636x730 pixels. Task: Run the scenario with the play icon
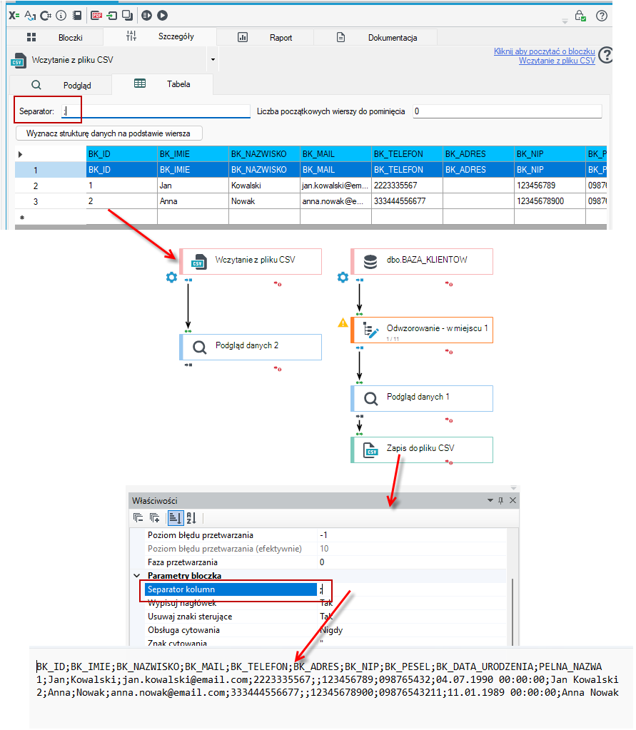click(x=162, y=16)
